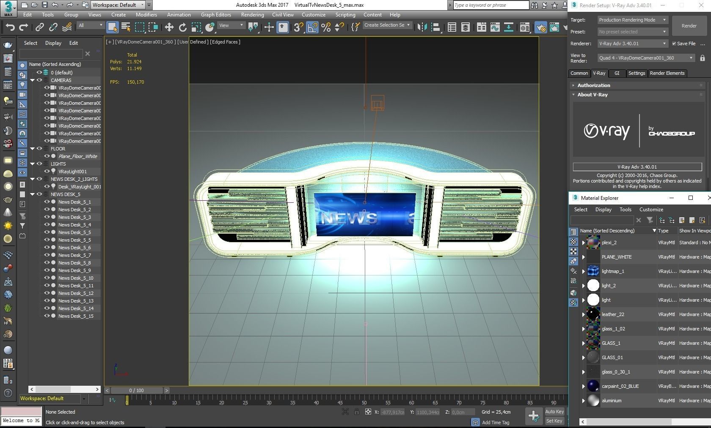711x428 pixels.
Task: Choose the Select and Move tool
Action: pos(169,27)
